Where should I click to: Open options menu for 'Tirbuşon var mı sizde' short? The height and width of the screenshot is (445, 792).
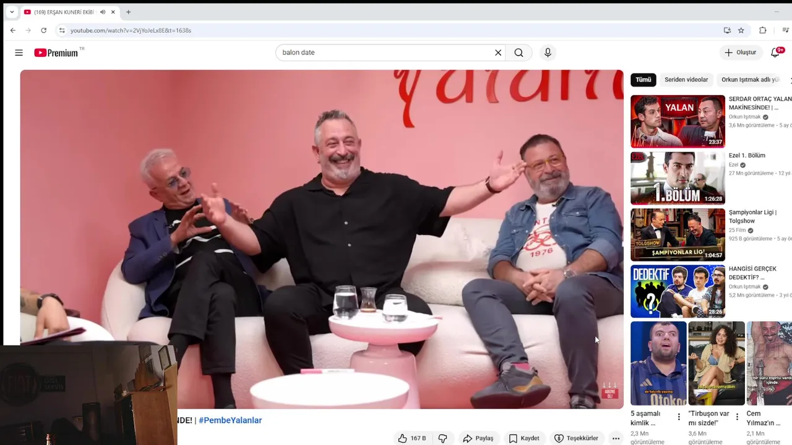coord(737,417)
